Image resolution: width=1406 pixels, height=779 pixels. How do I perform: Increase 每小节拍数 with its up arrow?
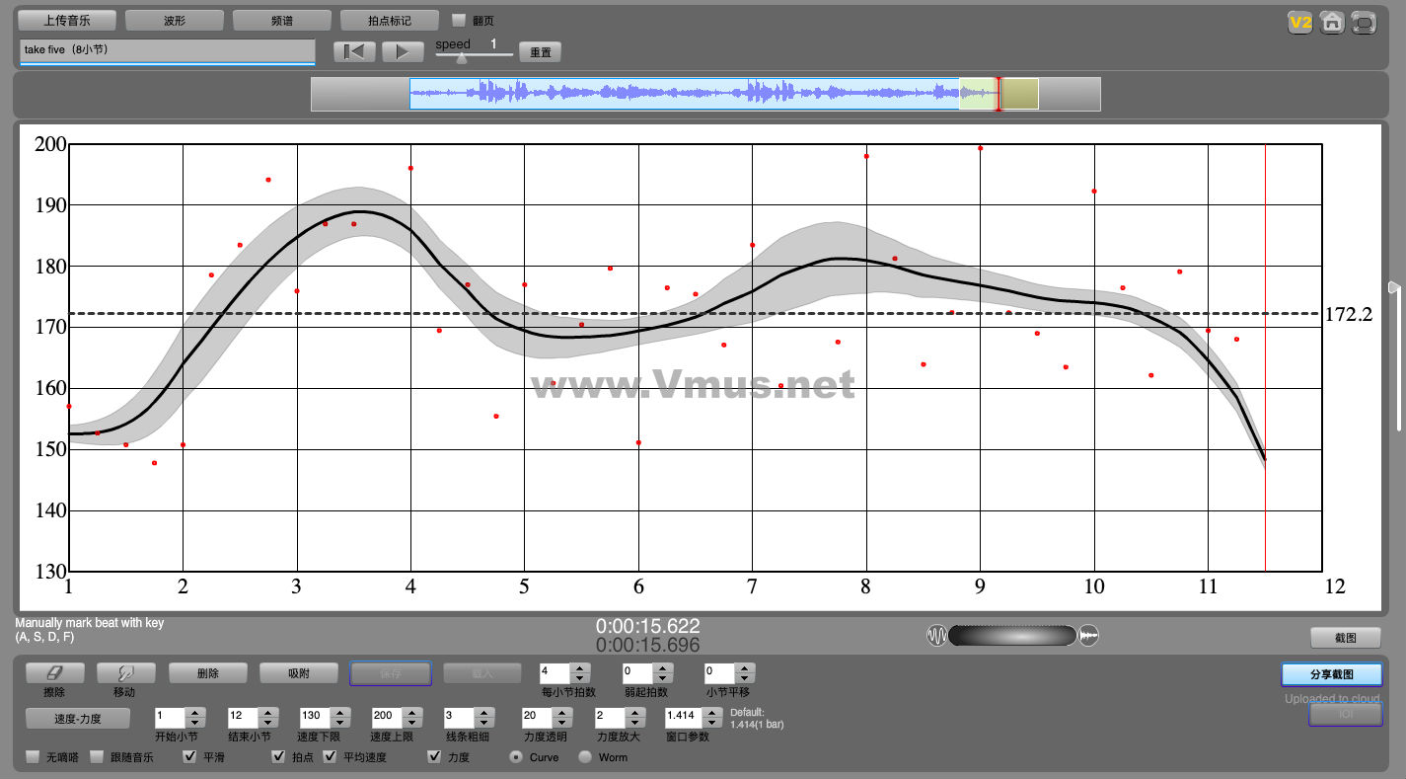(x=580, y=668)
